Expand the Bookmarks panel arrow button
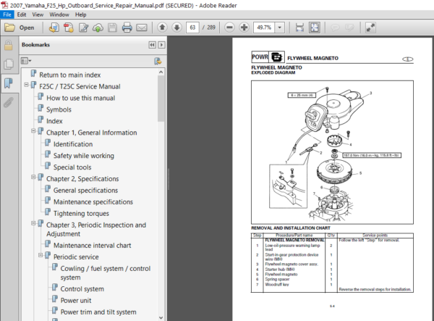Screen dimensions: 434x321 [161, 45]
